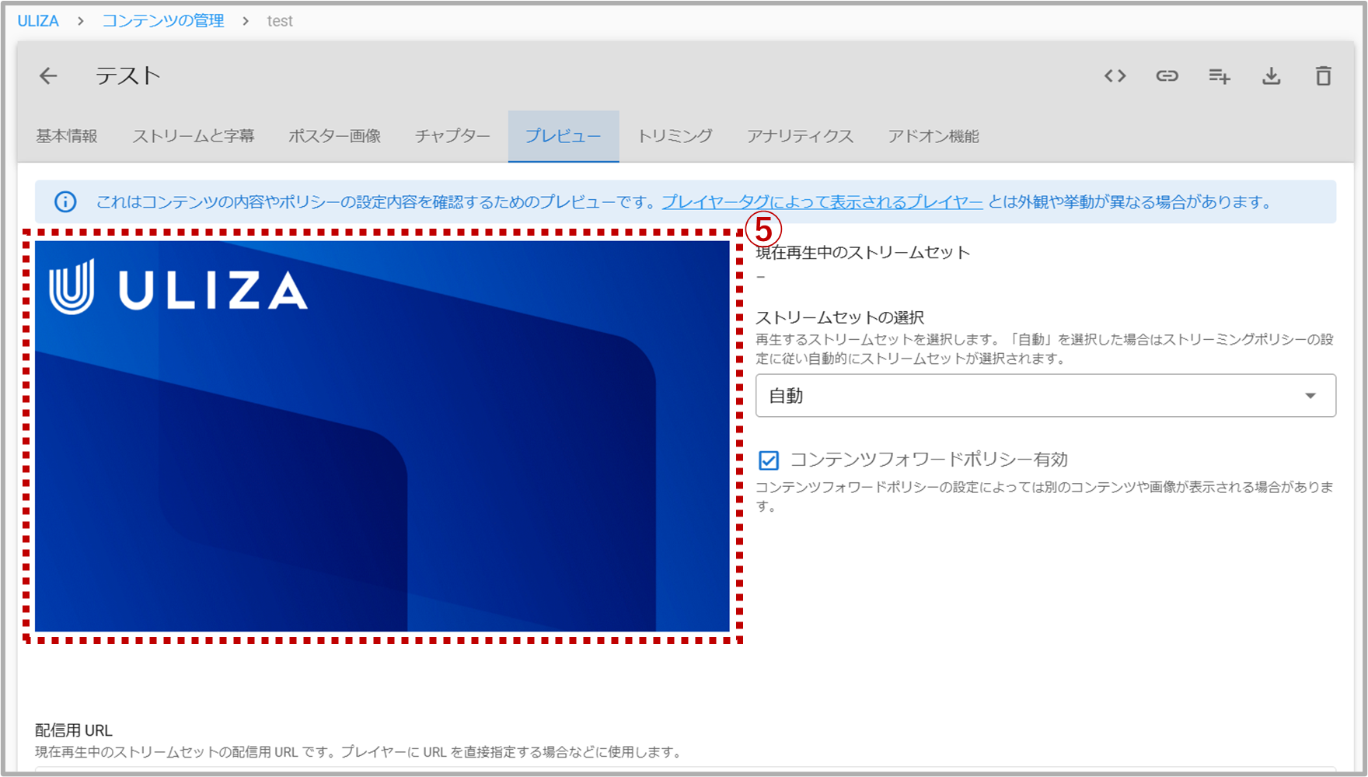Open the ポスター画像 tab

(x=334, y=136)
